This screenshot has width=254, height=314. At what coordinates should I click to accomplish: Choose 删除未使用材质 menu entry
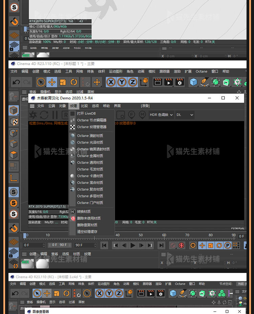[92, 218]
